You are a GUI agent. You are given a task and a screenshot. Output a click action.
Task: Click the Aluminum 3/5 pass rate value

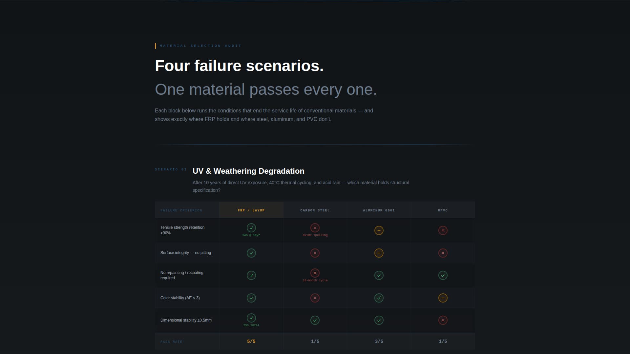click(379, 342)
